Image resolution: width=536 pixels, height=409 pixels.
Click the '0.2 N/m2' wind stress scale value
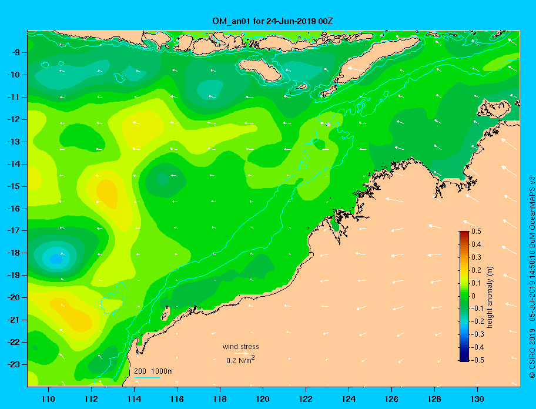pyautogui.click(x=240, y=360)
